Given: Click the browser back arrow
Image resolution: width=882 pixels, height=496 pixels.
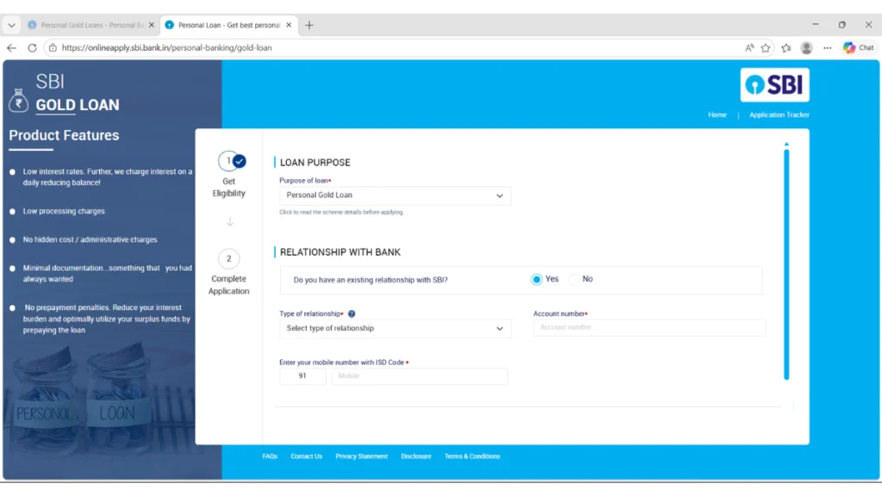Looking at the screenshot, I should coord(11,48).
